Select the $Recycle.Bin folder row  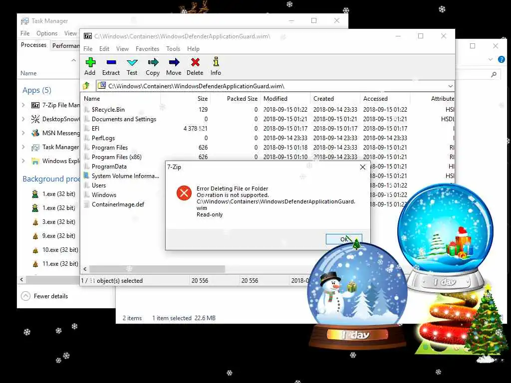tap(108, 110)
